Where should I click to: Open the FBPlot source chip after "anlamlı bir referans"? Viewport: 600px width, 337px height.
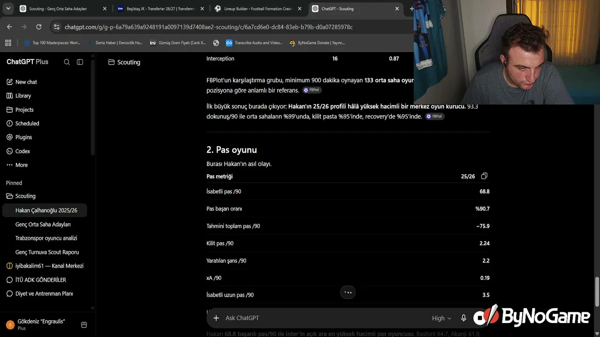[312, 90]
